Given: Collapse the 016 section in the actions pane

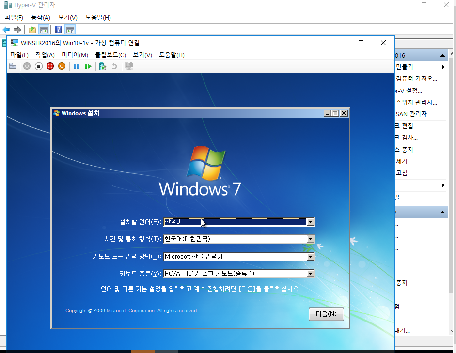Looking at the screenshot, I should click(x=442, y=56).
